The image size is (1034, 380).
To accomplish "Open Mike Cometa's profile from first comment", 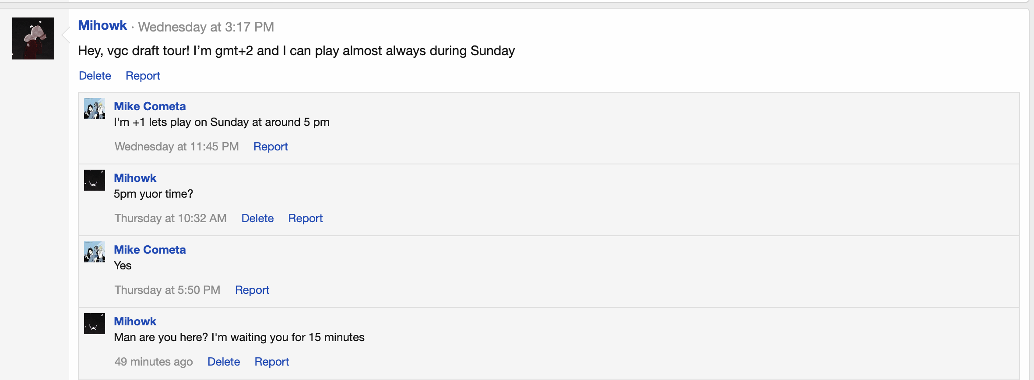I will point(150,106).
